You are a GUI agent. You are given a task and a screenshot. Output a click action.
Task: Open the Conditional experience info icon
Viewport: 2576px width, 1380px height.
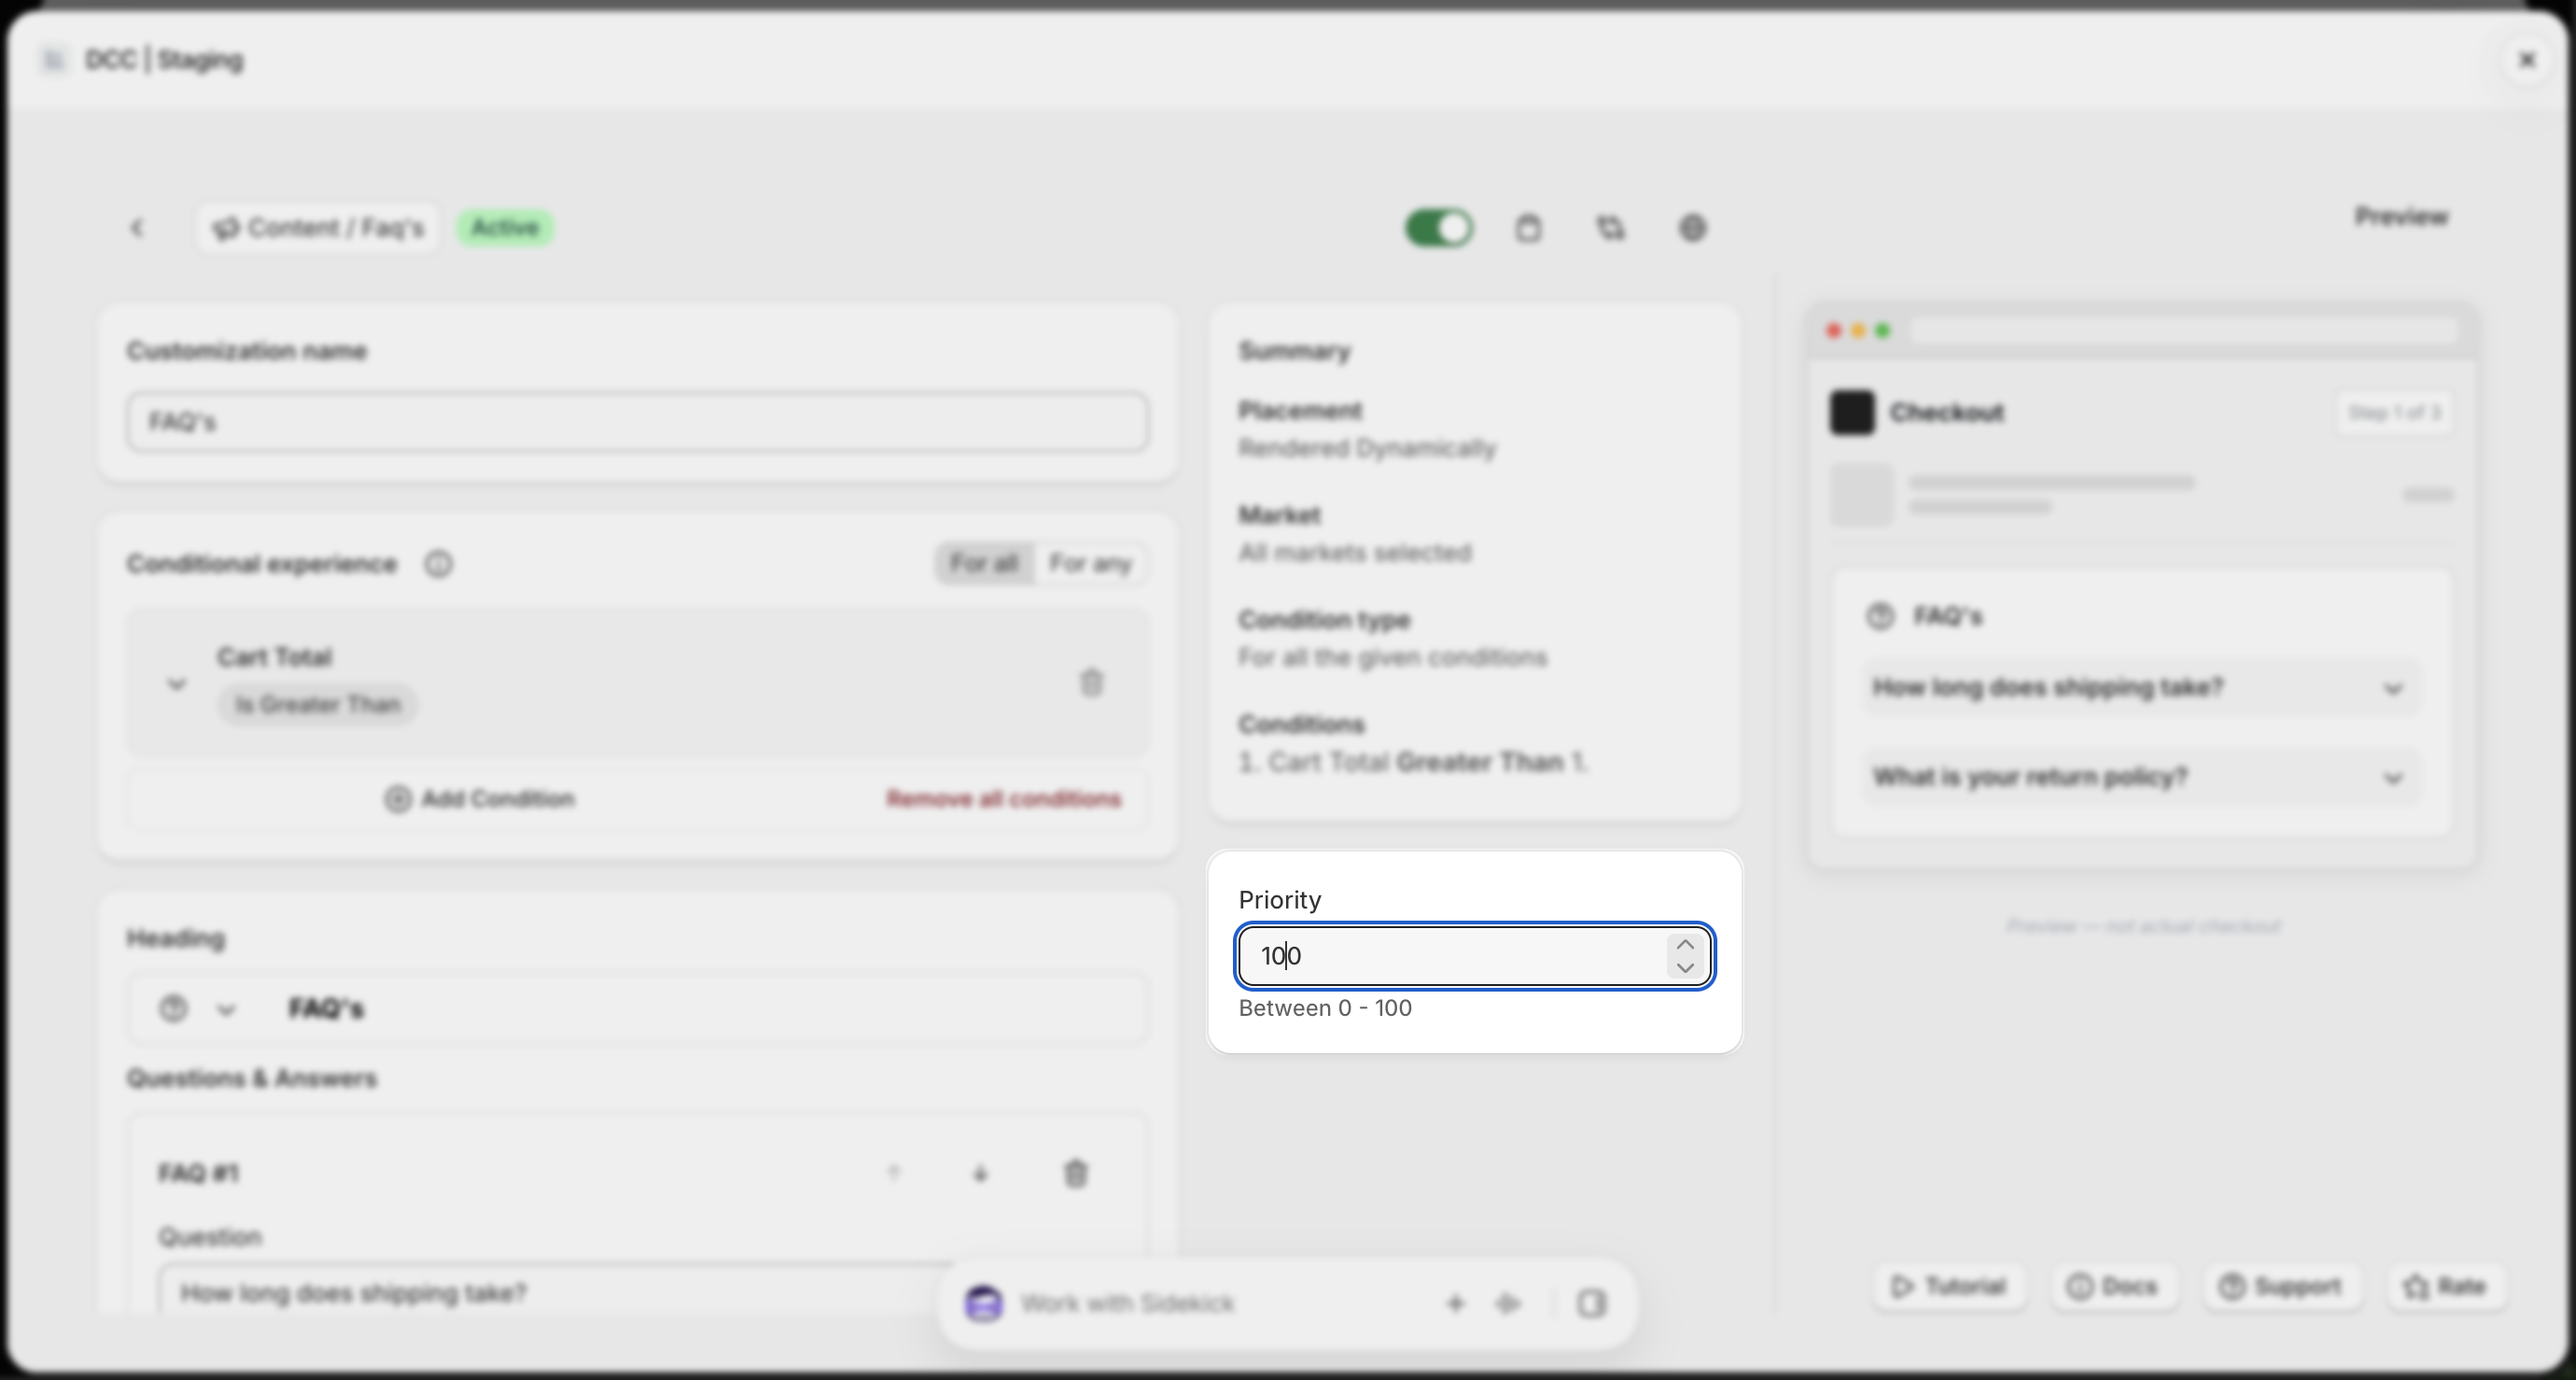coord(438,564)
